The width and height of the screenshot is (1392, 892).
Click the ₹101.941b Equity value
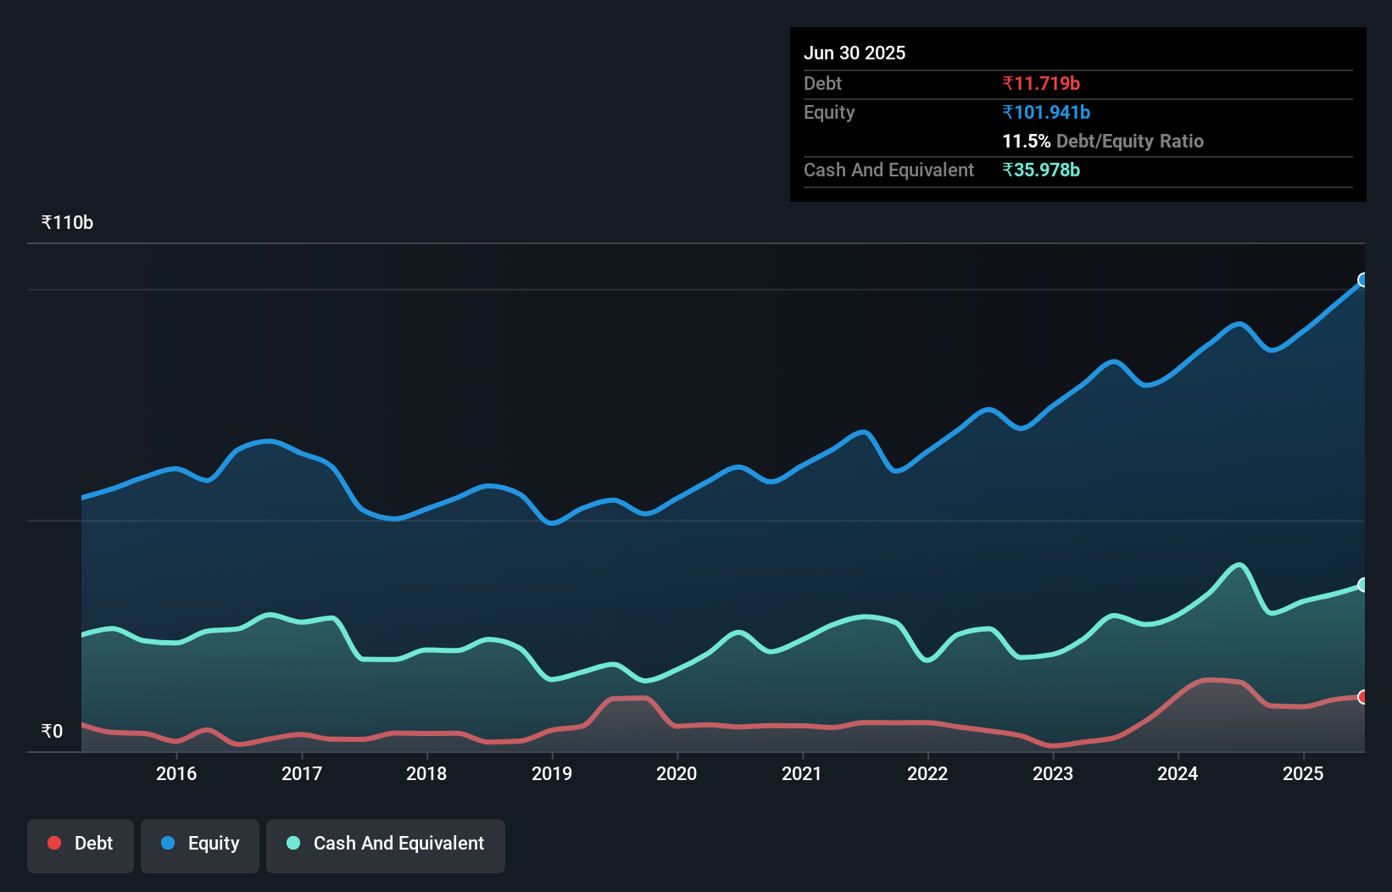[x=1046, y=112]
